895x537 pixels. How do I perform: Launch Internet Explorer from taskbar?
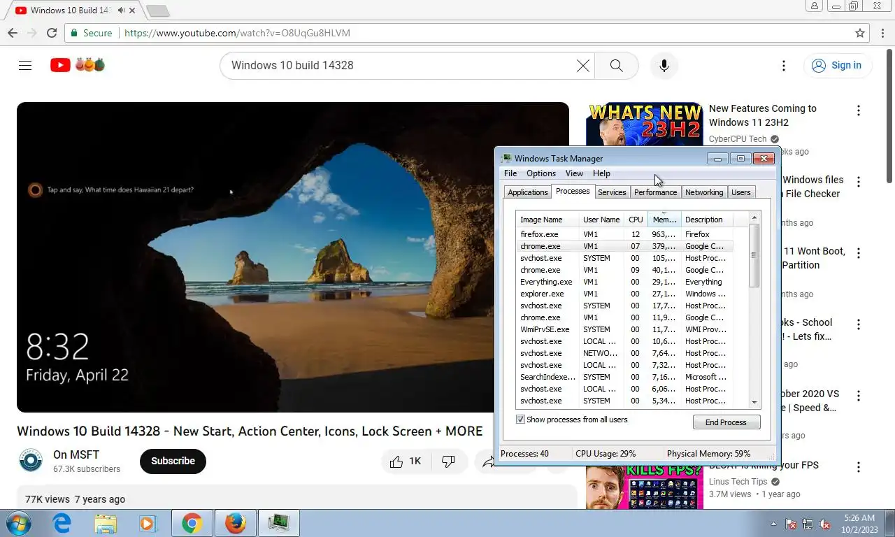pyautogui.click(x=62, y=523)
